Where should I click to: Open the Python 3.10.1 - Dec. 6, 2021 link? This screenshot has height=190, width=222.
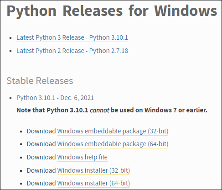click(55, 98)
